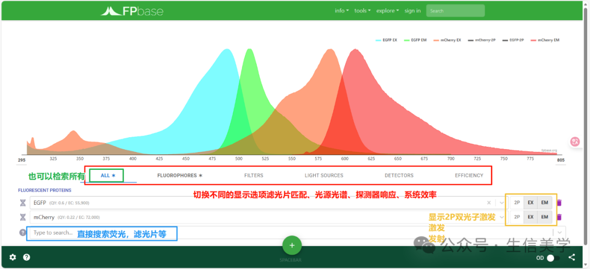Toggle EGFP EX legend entry
This screenshot has height=269, width=590.
[386, 40]
